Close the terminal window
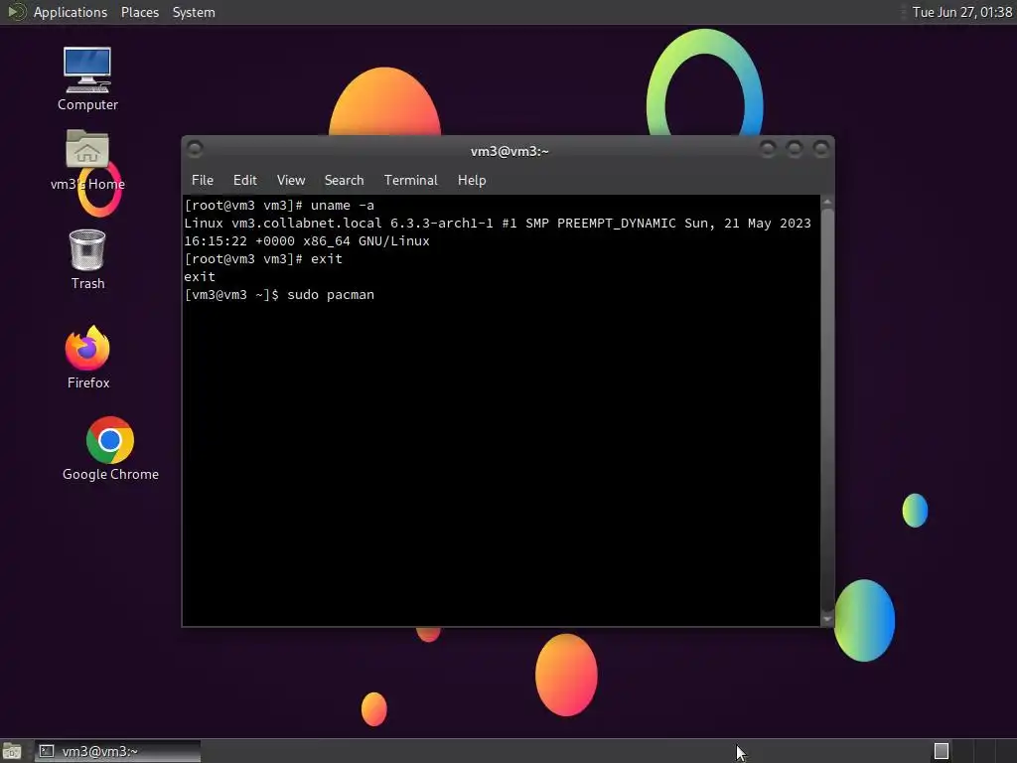 [x=821, y=149]
